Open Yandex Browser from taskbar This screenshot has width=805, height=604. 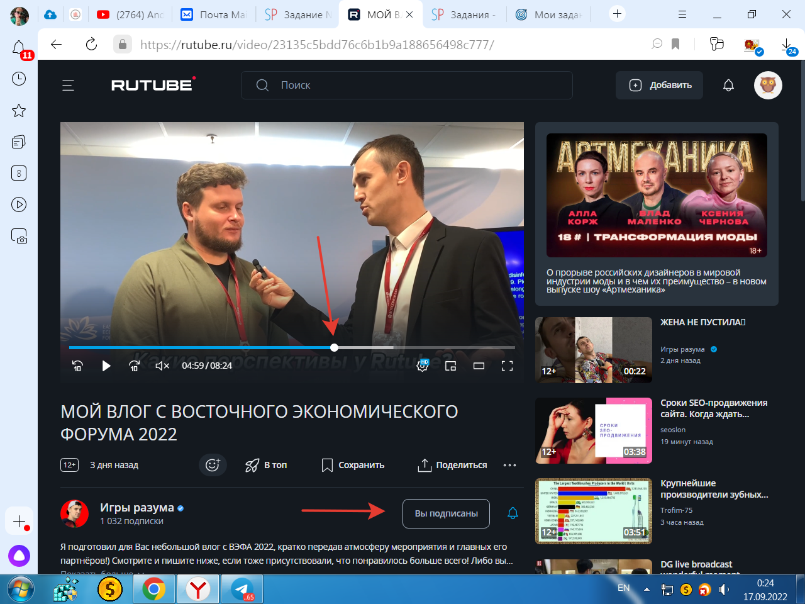(x=199, y=590)
